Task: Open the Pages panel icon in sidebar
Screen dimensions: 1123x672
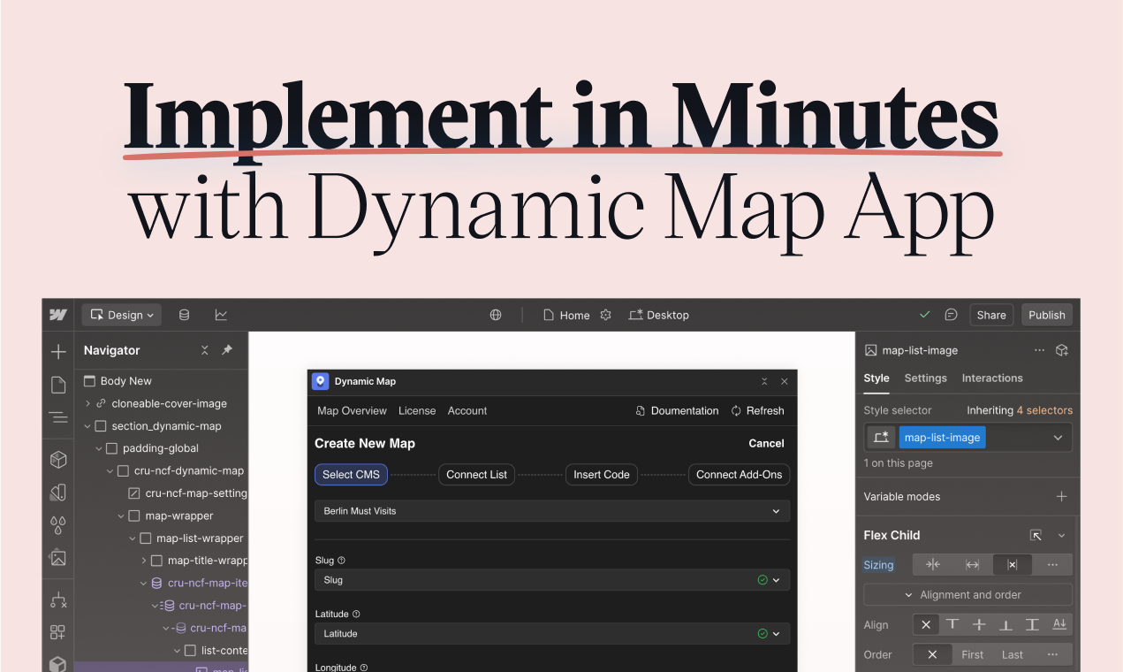Action: point(58,385)
